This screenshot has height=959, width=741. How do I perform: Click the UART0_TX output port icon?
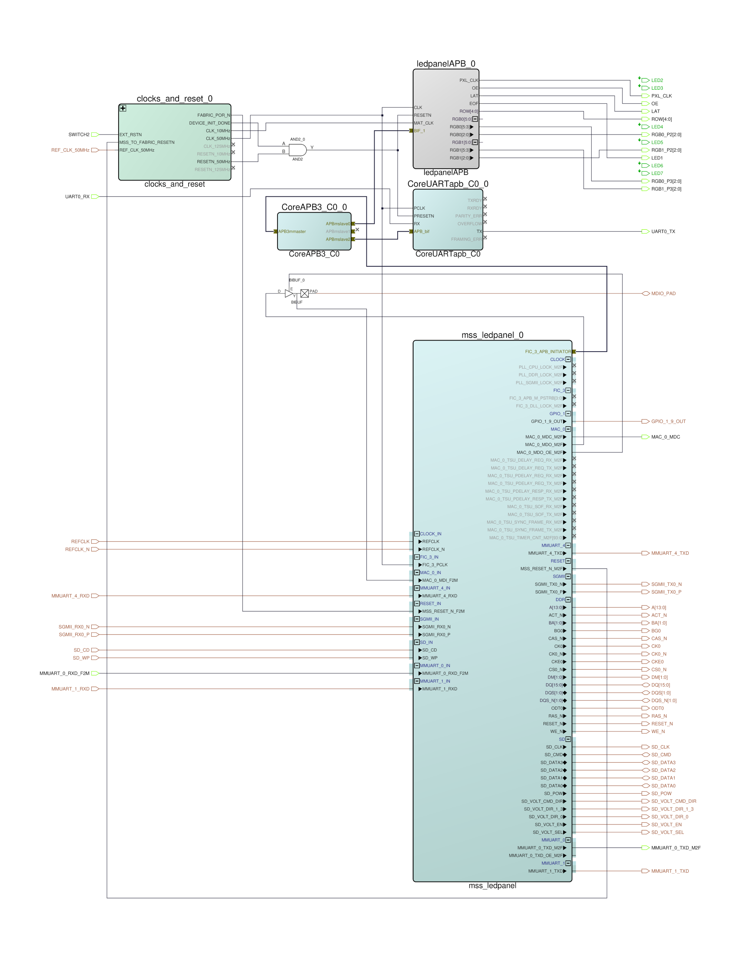[x=645, y=231]
